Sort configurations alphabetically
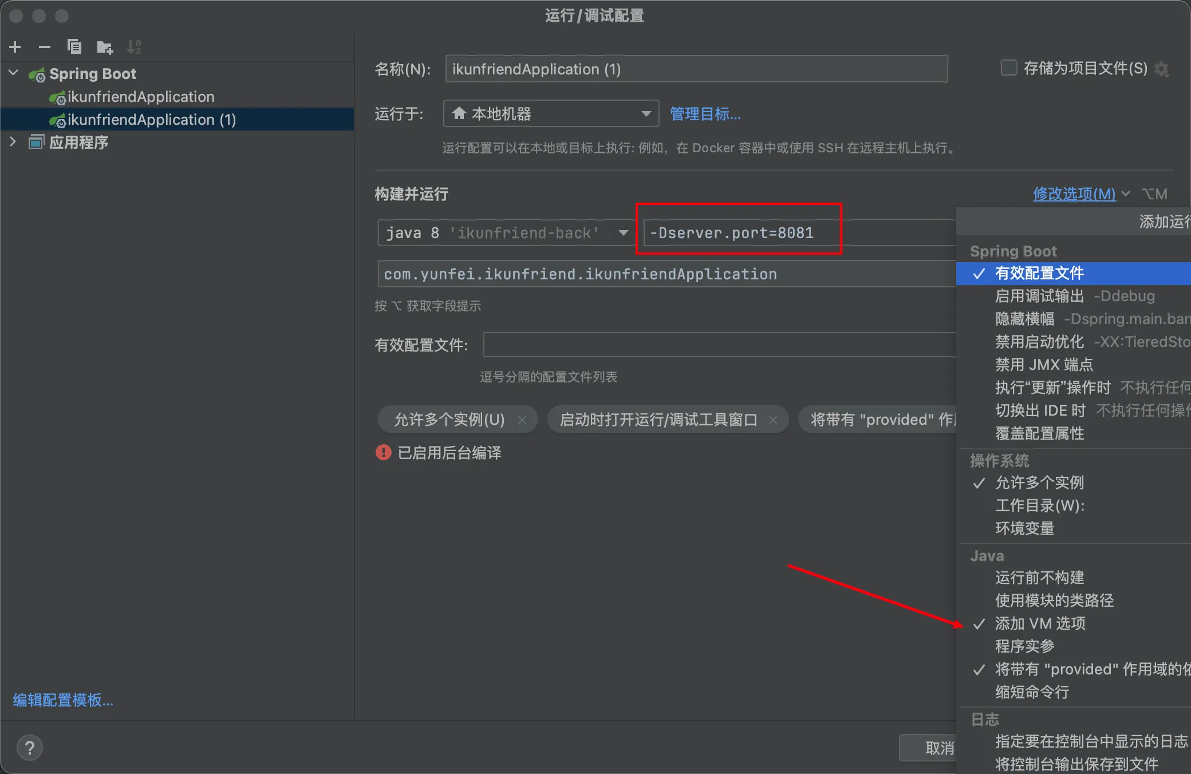 pos(134,47)
